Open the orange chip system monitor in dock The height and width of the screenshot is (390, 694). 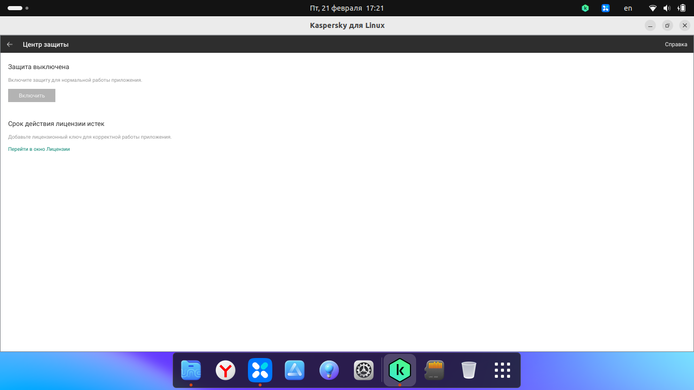(x=434, y=370)
